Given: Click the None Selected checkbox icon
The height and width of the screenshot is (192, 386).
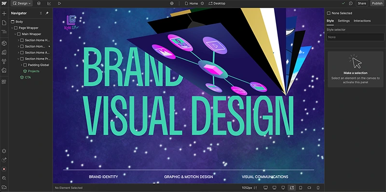Looking at the screenshot, I should (329, 14).
